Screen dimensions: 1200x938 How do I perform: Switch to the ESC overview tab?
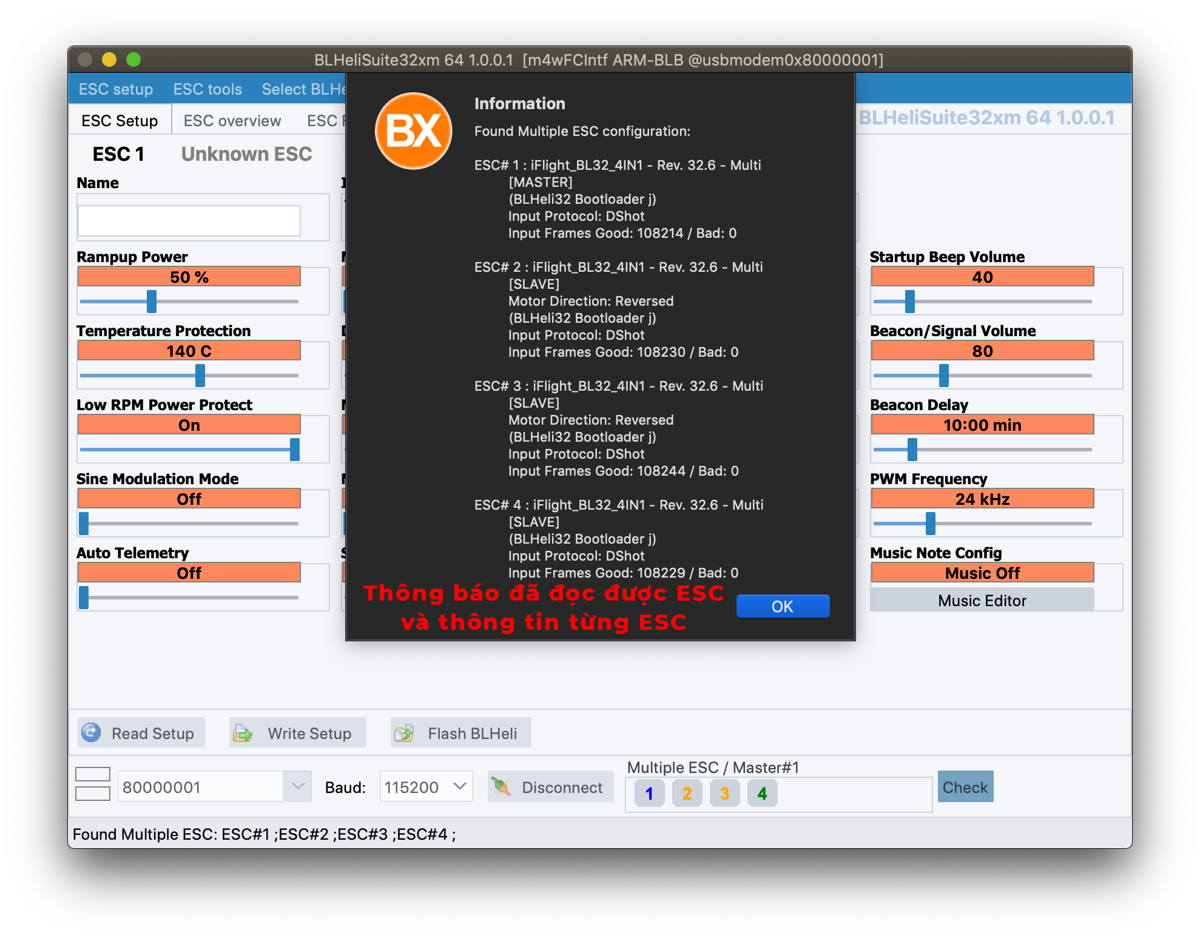point(232,121)
